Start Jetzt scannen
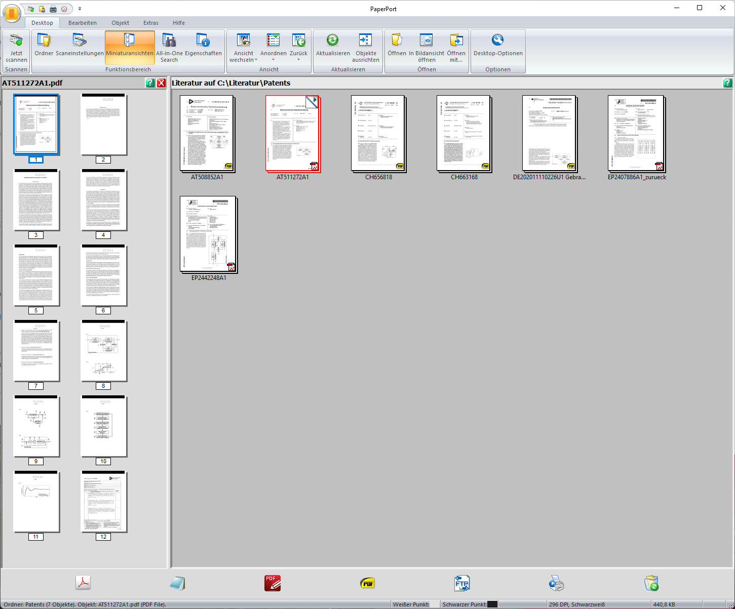Screen dimensions: 735x609 [16, 48]
